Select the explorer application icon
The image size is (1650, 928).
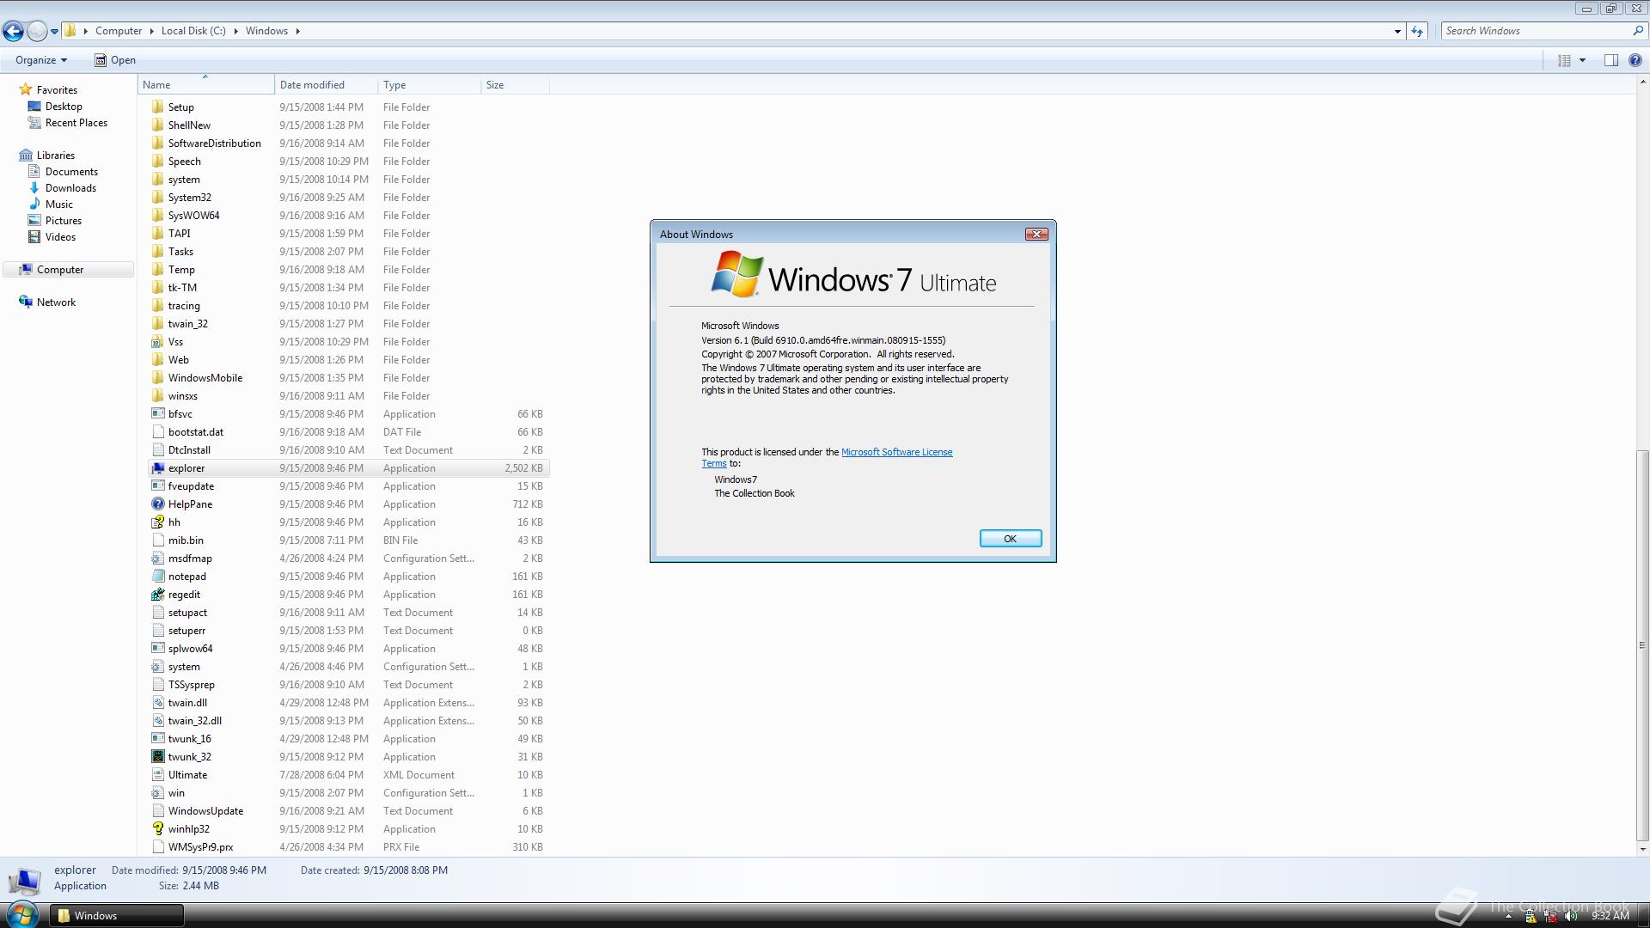click(157, 468)
